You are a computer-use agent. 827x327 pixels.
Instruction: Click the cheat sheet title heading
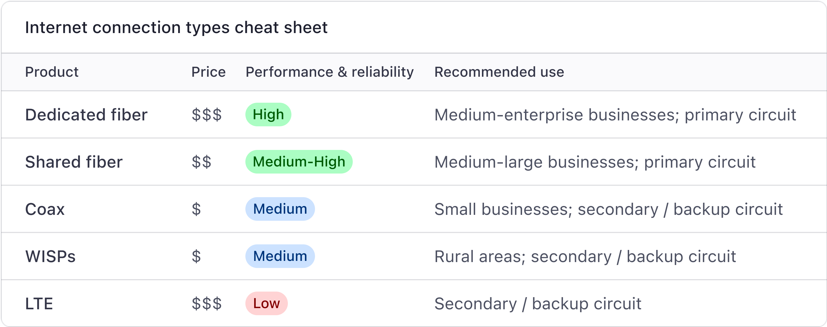coord(176,27)
